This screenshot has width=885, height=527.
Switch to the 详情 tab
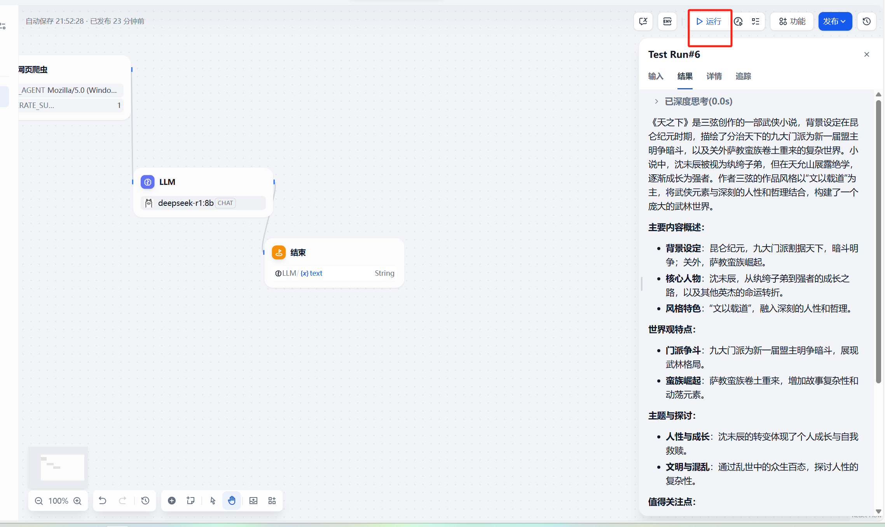(x=714, y=76)
